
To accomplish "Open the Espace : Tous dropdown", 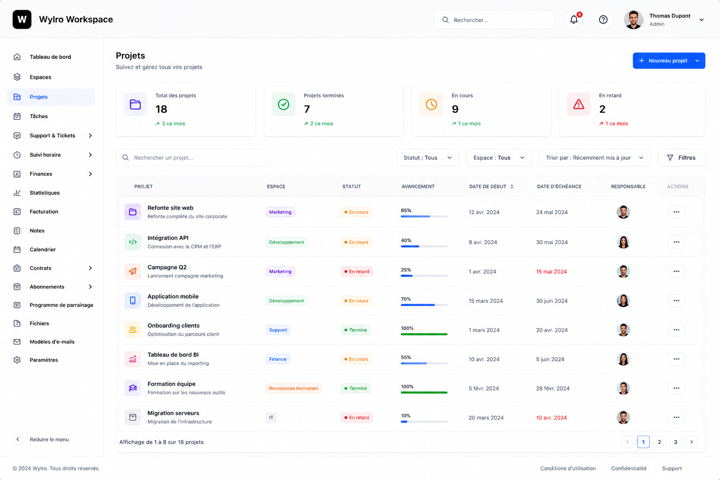I will pos(499,158).
